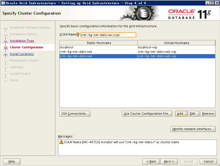Select the crm-4g-nm-dahsxw1 hostname cell

[x=99, y=52]
